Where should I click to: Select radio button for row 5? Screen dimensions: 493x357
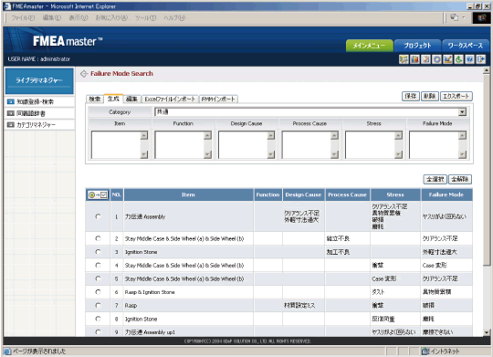point(98,278)
